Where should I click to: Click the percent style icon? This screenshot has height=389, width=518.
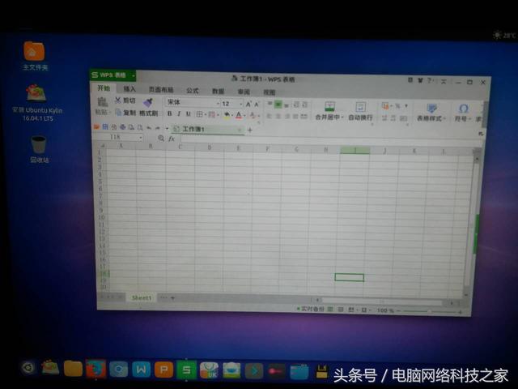397,106
